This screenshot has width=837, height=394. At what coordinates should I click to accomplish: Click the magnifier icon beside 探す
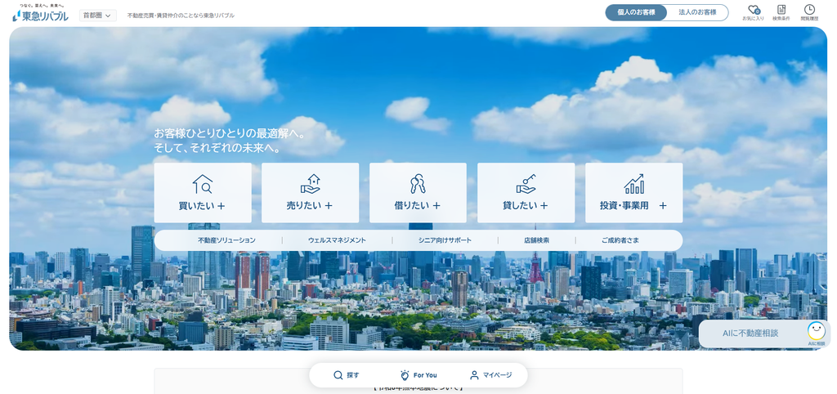pyautogui.click(x=338, y=375)
